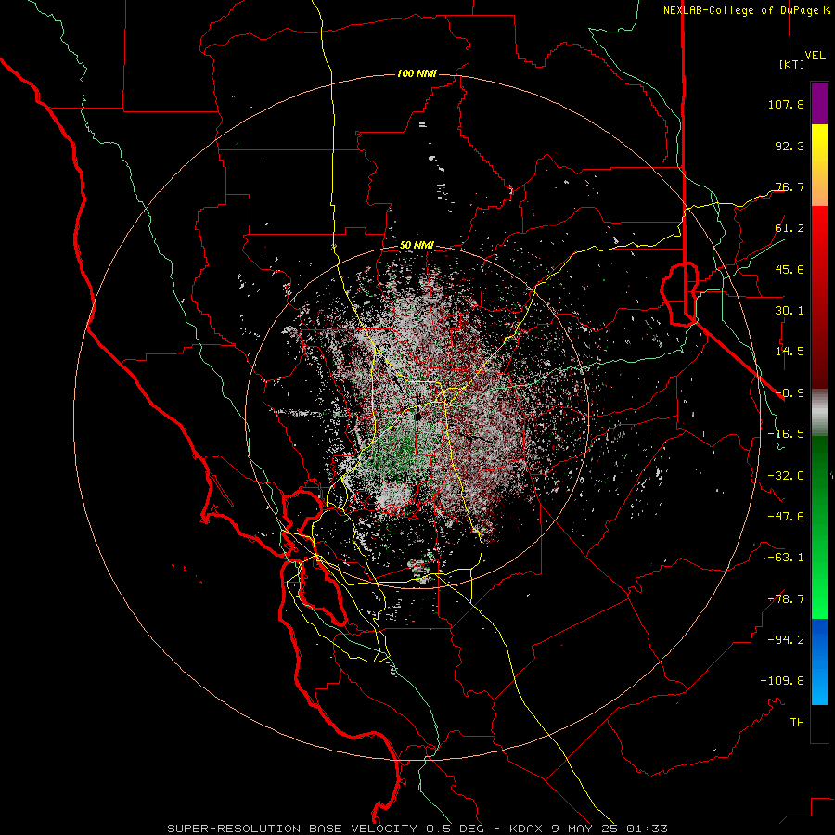This screenshot has height=835, width=835.
Task: Click the NEXLAB-College of DuPage title text
Action: [x=742, y=10]
